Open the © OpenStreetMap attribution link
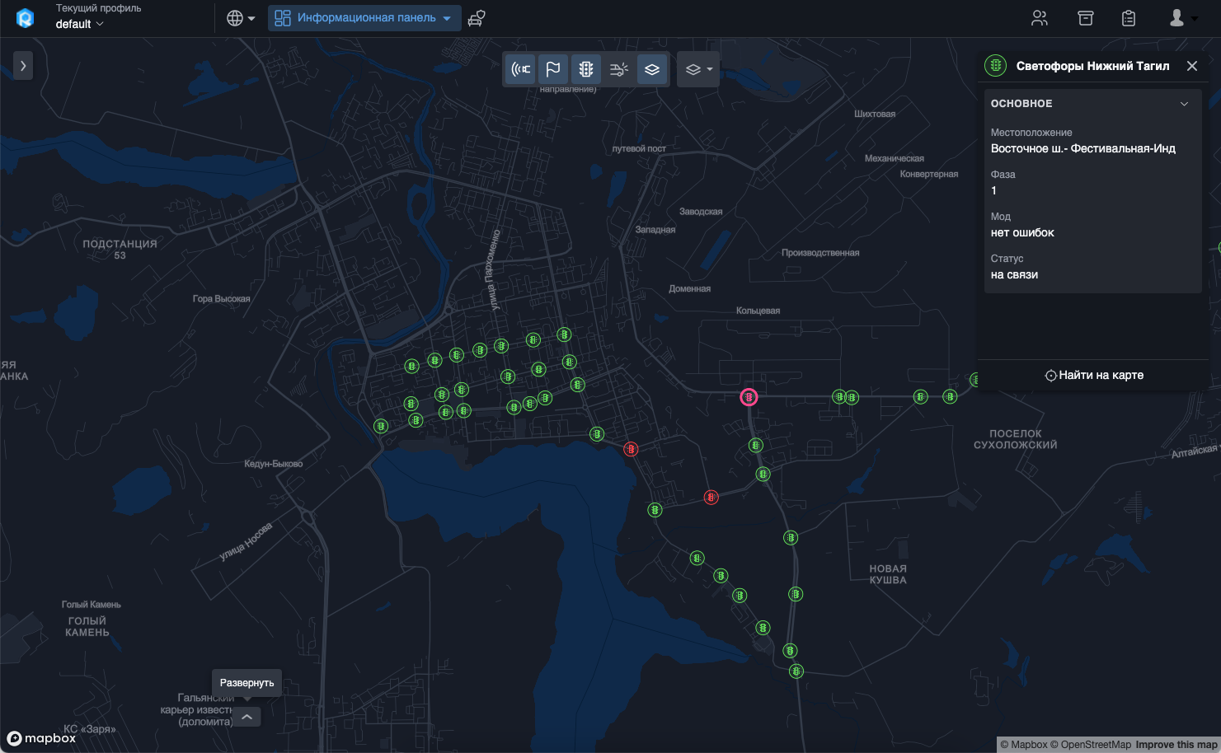The image size is (1221, 753). tap(1091, 745)
